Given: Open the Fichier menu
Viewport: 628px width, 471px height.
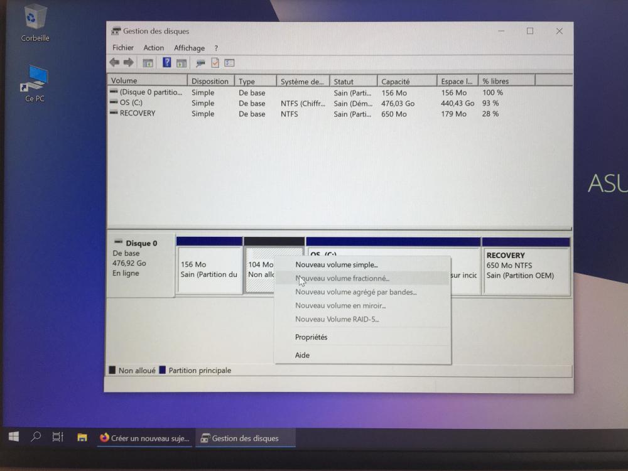Looking at the screenshot, I should 123,48.
